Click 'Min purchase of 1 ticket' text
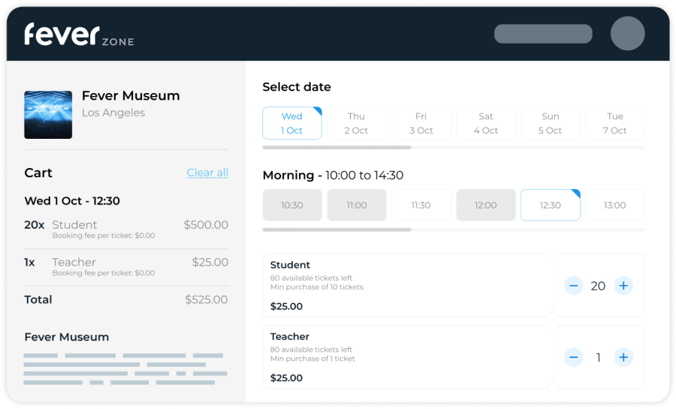 (x=312, y=359)
